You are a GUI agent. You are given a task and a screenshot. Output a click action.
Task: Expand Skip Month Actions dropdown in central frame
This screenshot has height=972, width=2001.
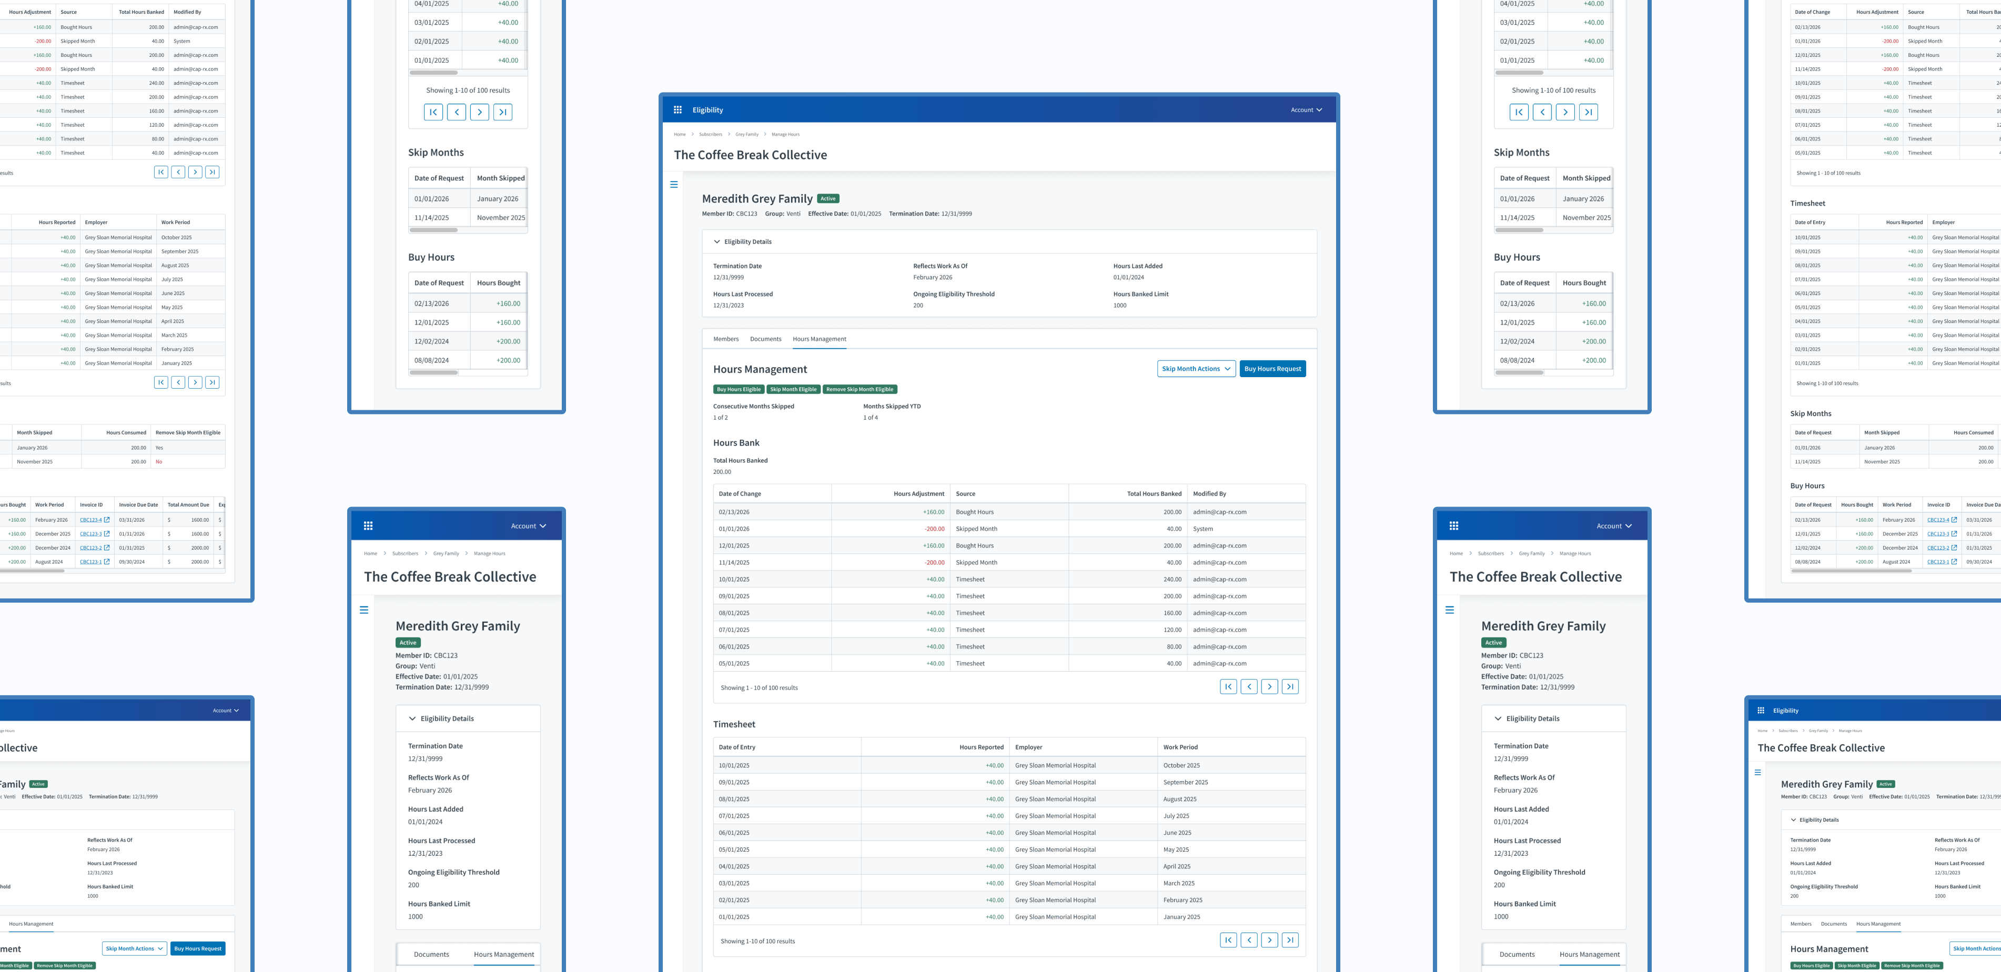click(1196, 369)
